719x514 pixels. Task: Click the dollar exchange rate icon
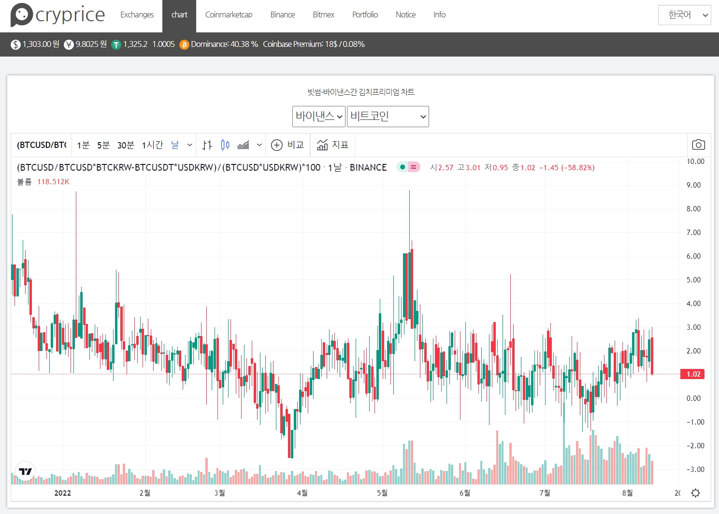pyautogui.click(x=15, y=44)
